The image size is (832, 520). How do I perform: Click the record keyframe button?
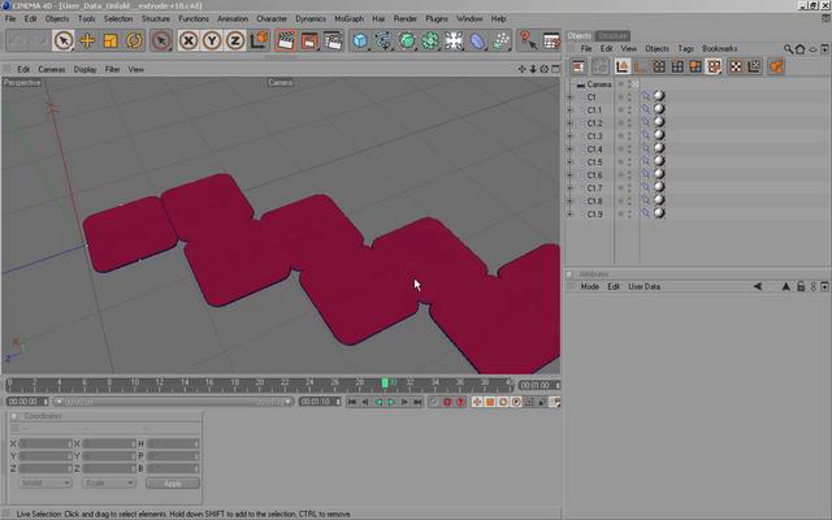click(x=447, y=402)
